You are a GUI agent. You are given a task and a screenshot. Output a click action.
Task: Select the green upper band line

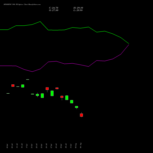click(x=65, y=30)
